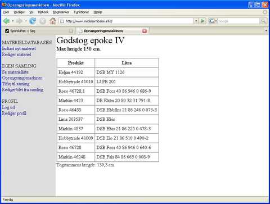Select the Hobbytrade 41009 cell
Screen dimensions: 270x204
(76, 138)
